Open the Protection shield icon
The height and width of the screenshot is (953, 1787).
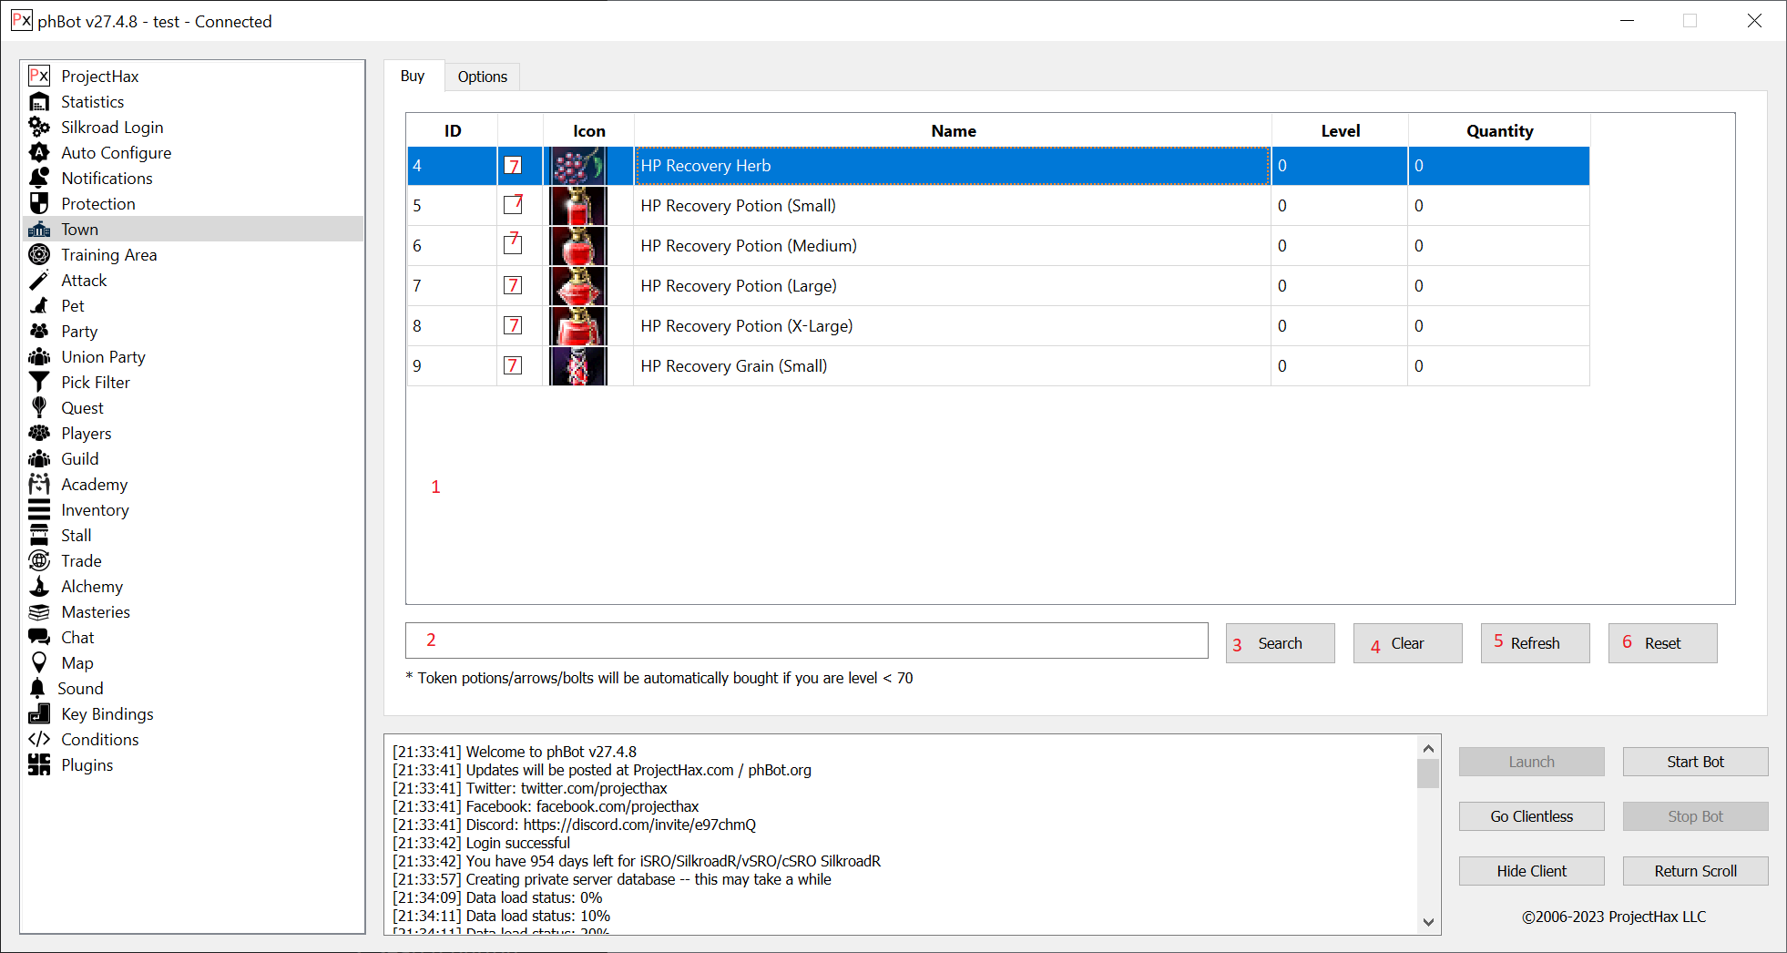tap(39, 204)
